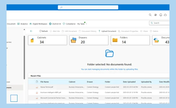The height and width of the screenshot is (108, 176).
Task: Open the Folders card
Action: 130,40
